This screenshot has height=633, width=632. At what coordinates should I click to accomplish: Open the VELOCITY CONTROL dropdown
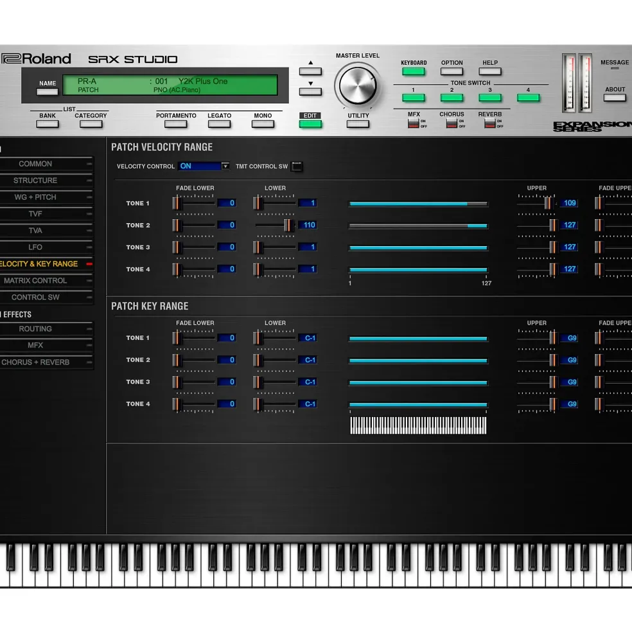(x=204, y=166)
